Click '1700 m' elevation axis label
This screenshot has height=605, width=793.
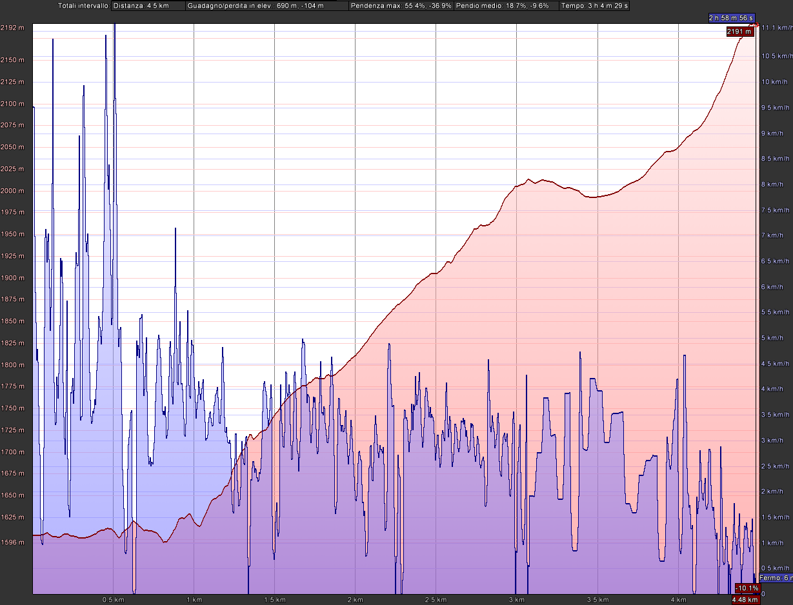(x=12, y=452)
